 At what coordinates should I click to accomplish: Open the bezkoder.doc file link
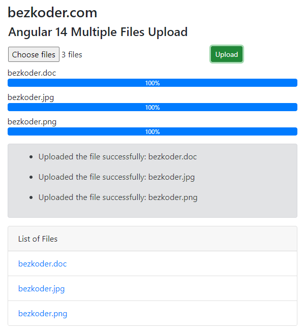(42, 263)
